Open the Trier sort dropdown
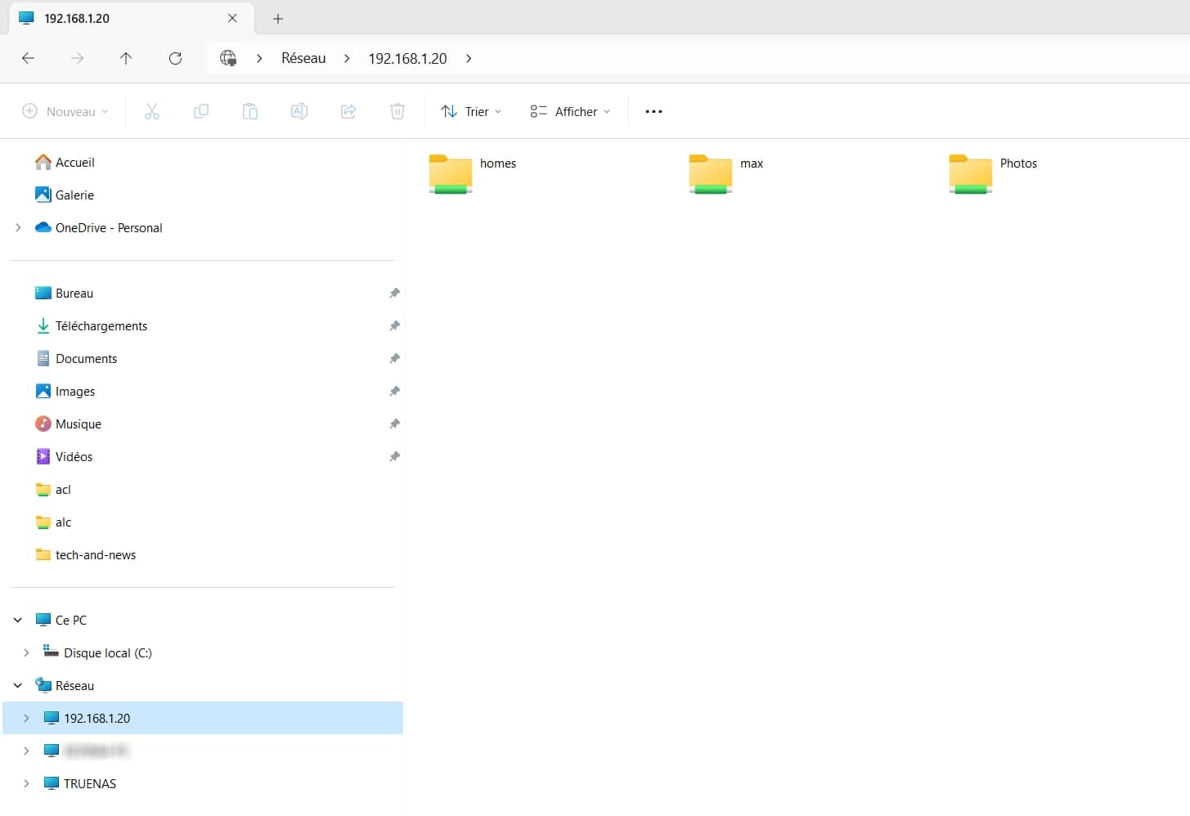 (471, 111)
